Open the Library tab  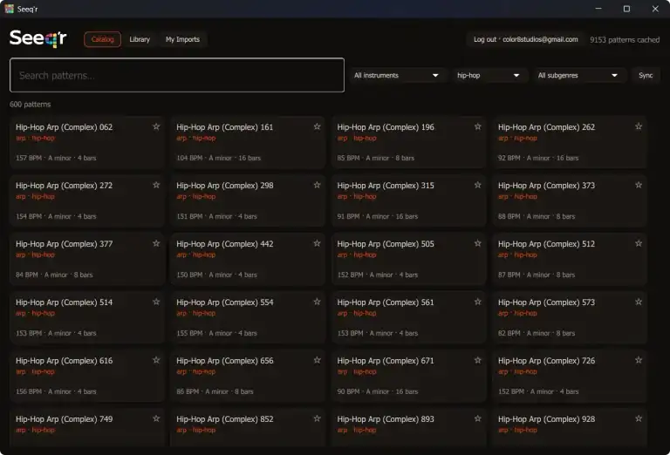[140, 39]
